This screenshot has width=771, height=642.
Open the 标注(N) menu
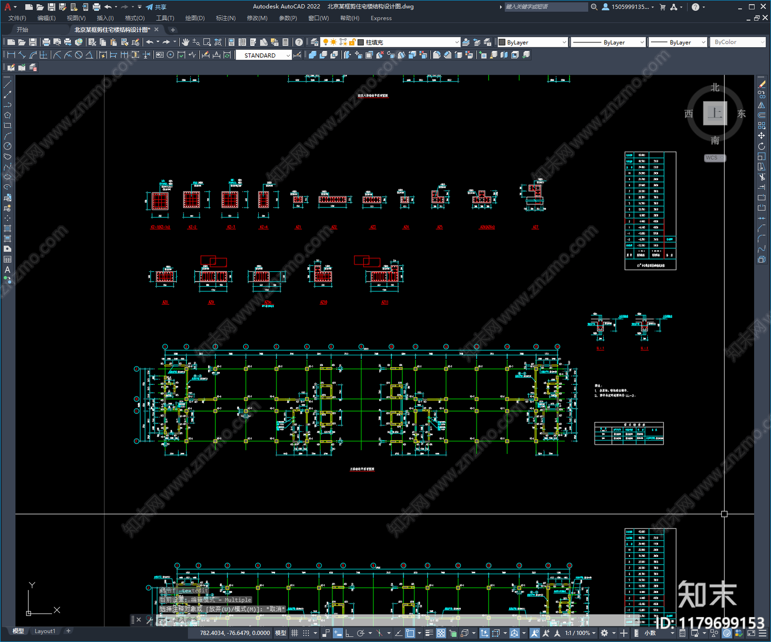point(226,18)
